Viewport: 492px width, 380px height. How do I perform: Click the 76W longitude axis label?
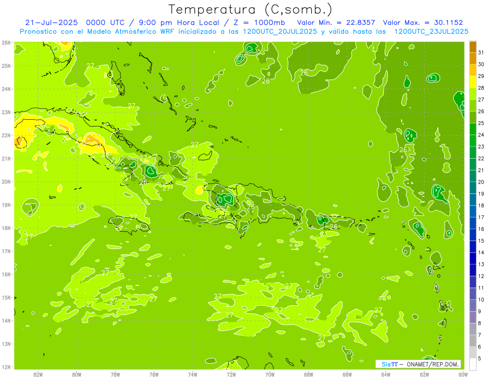[154, 374]
